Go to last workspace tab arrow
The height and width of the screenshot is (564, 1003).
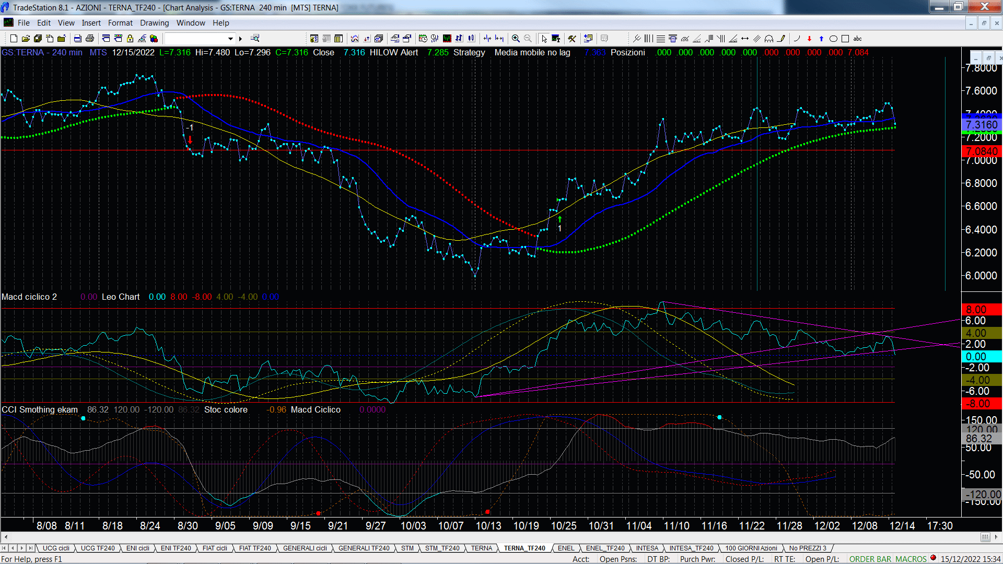point(31,548)
